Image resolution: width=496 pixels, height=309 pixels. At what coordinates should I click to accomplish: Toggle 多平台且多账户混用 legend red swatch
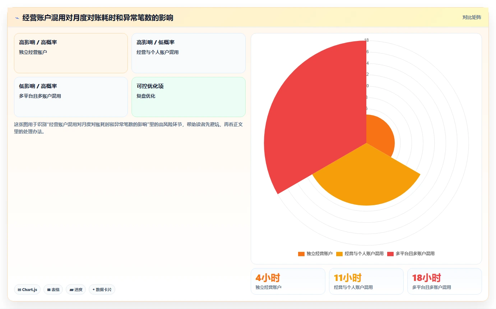tap(390, 254)
